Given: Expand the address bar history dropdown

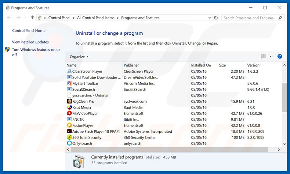Looking at the screenshot, I should pos(210,18).
